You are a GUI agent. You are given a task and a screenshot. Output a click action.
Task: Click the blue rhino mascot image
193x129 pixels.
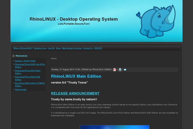click(x=156, y=22)
